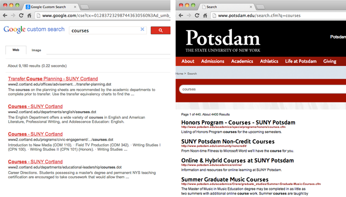Reload the Potsdam search page
Screen dimensions: 346x197
click(197, 15)
